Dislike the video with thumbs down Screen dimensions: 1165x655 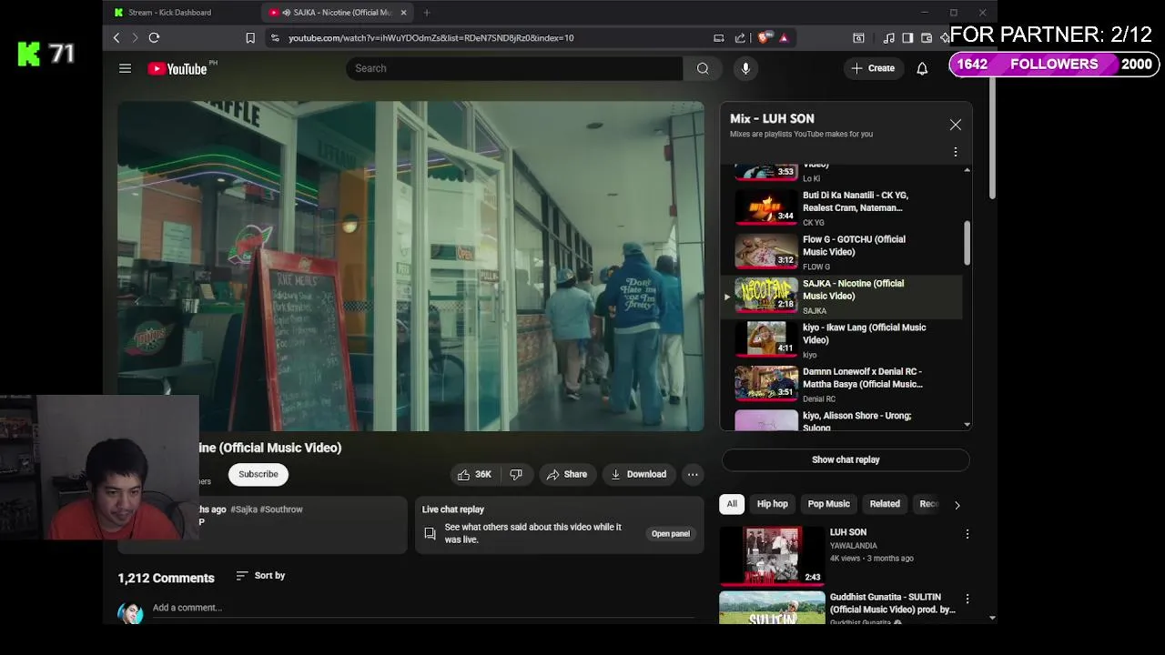516,474
